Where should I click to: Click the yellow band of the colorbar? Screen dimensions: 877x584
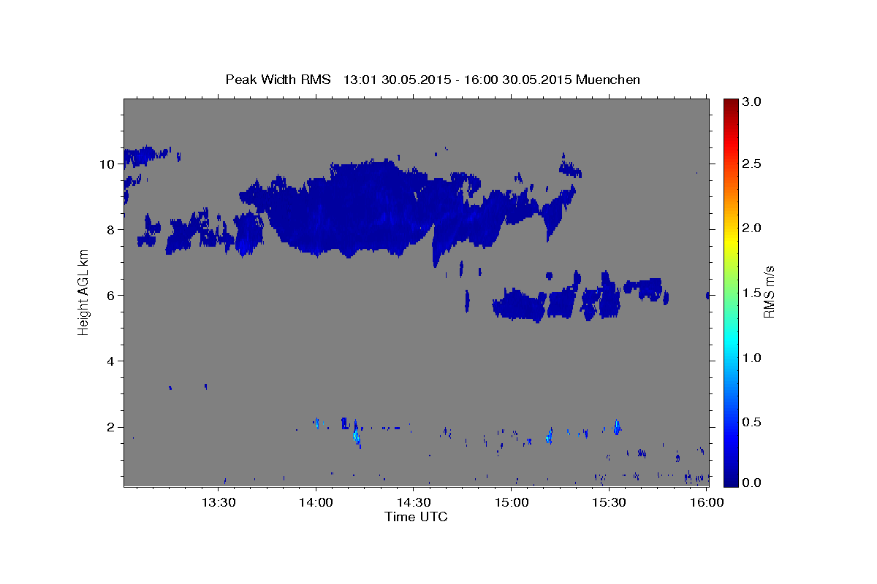pos(731,239)
